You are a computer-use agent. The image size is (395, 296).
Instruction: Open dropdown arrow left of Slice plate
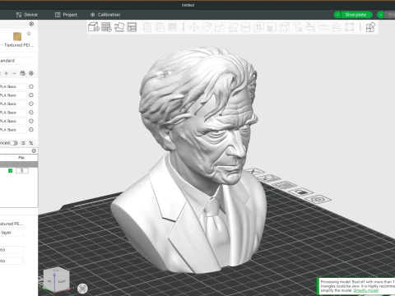pyautogui.click(x=337, y=15)
